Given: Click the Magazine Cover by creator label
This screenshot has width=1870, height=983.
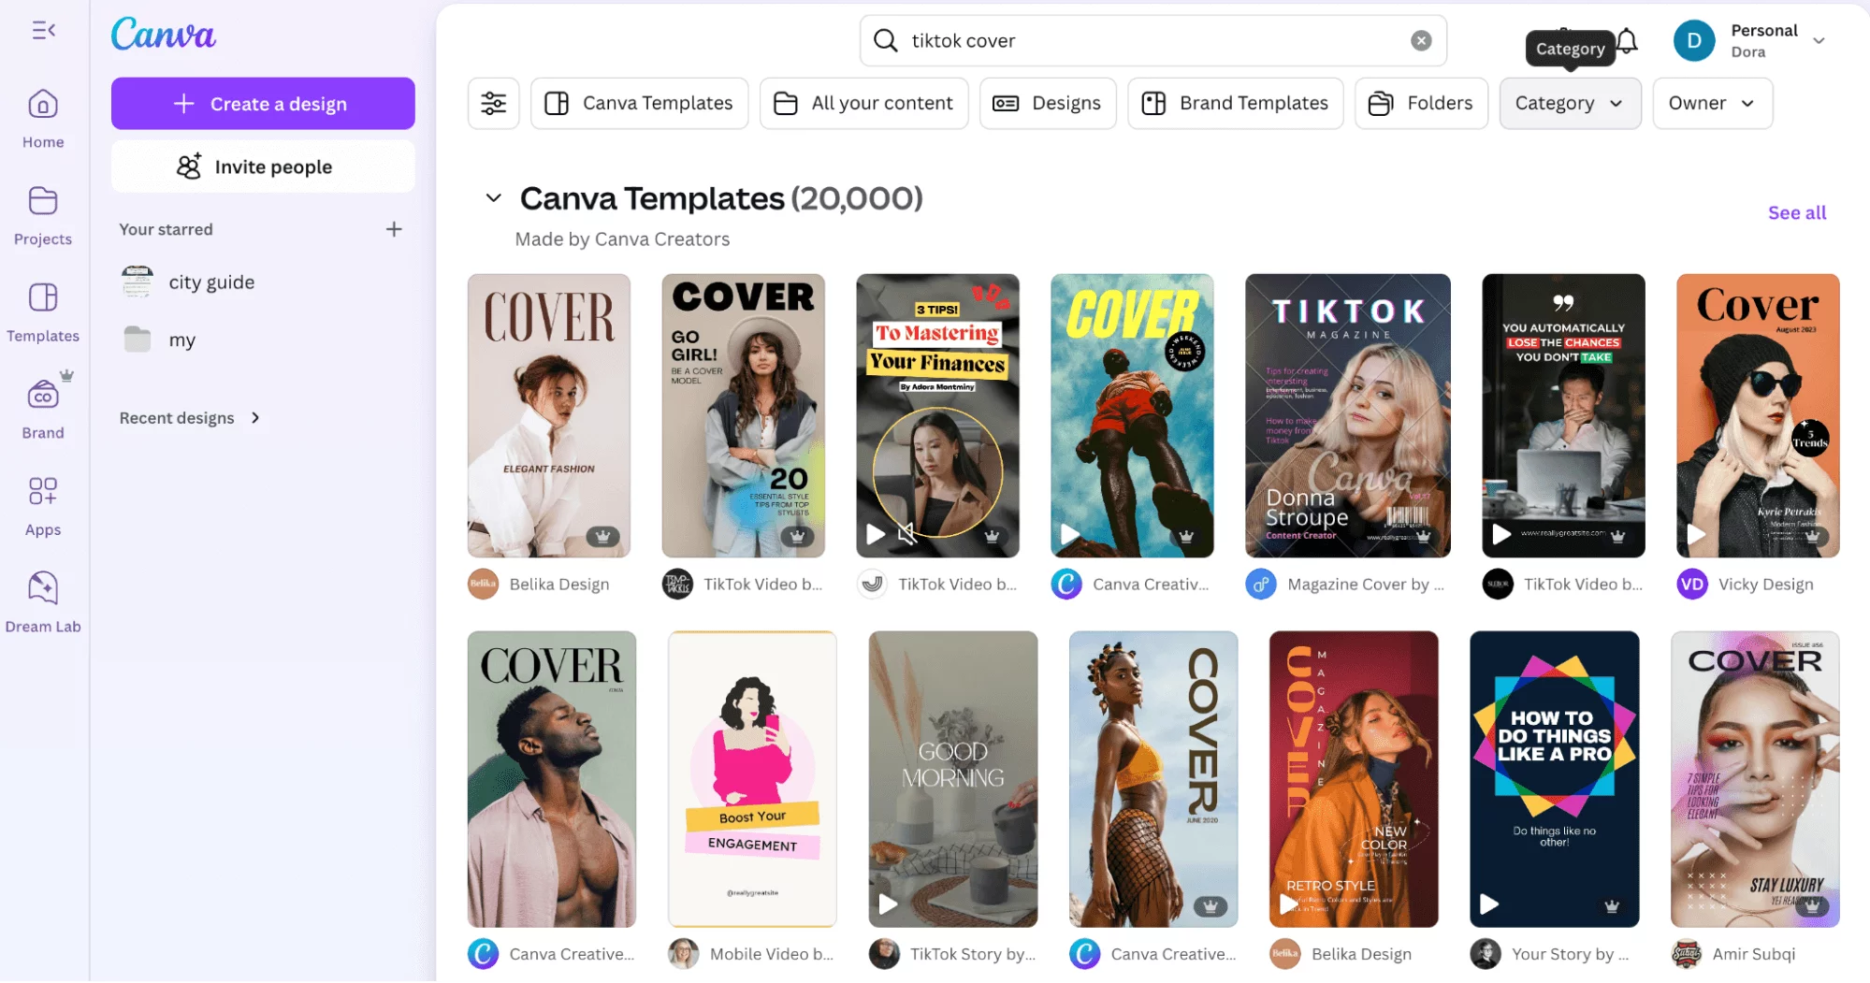Looking at the screenshot, I should tap(1366, 585).
